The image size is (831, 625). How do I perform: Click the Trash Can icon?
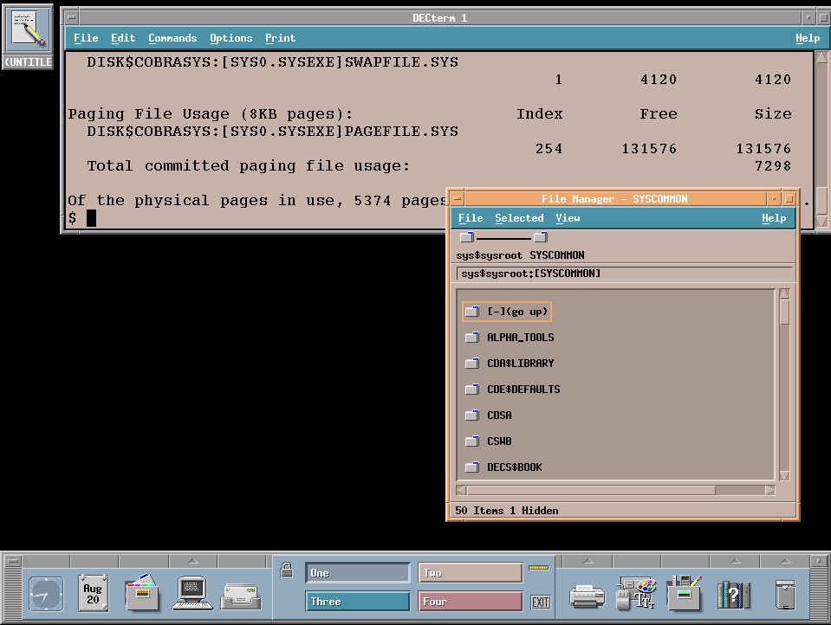(785, 595)
